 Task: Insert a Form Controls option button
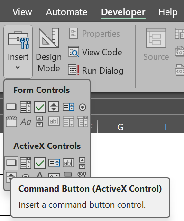[x=83, y=107]
